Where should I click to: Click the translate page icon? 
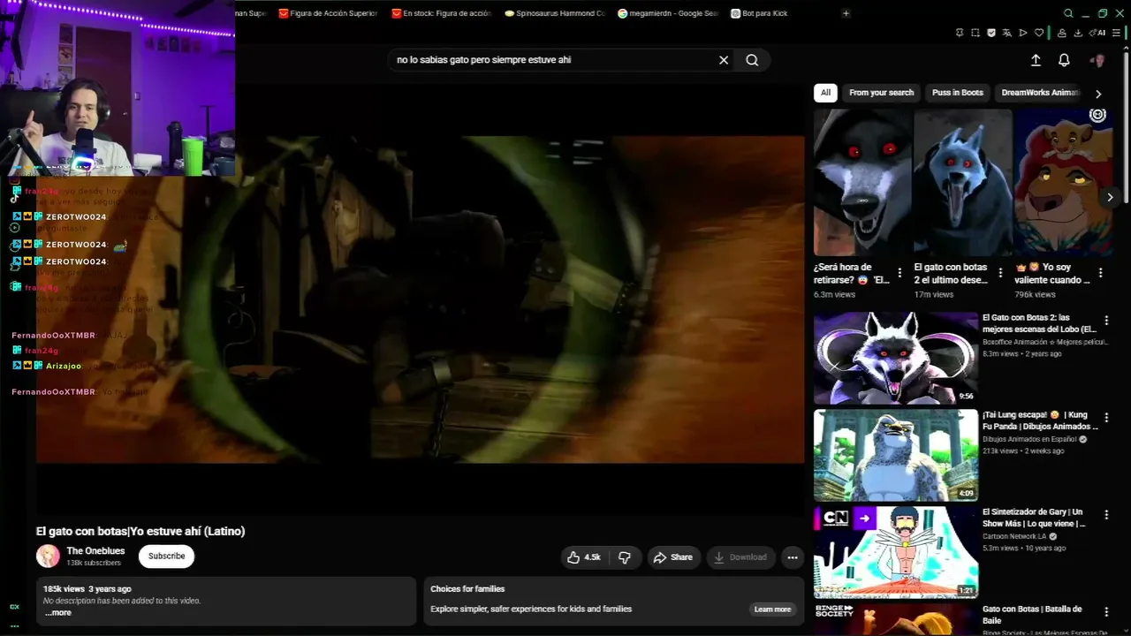point(1007,33)
